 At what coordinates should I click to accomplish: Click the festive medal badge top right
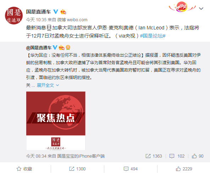click(182, 7)
